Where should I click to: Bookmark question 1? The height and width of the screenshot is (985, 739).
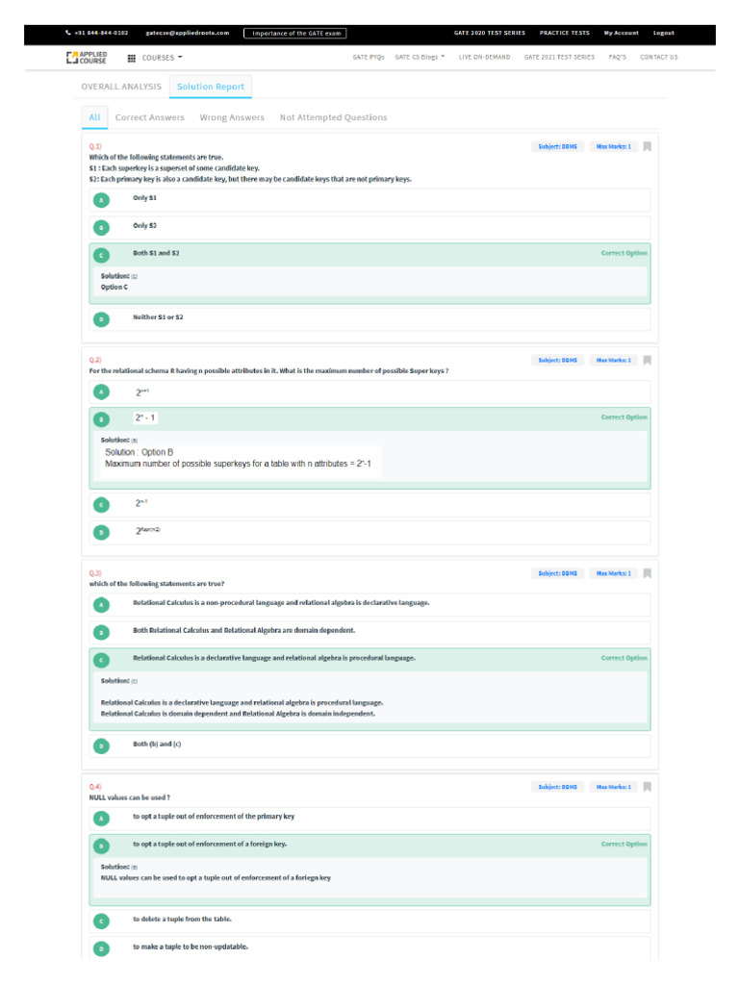648,147
